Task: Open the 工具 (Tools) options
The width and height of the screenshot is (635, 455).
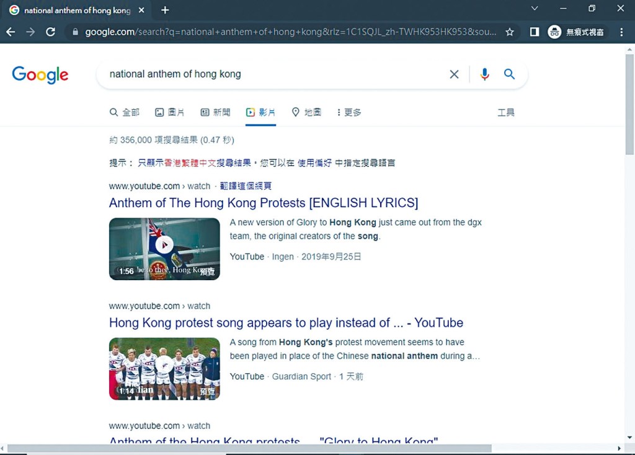Action: (x=506, y=112)
